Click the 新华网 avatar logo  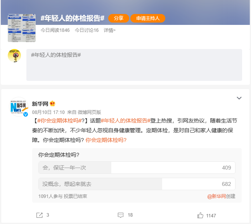19,107
